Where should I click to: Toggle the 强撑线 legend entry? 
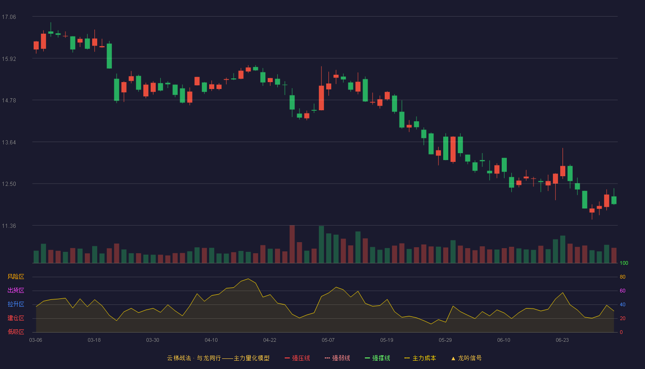coord(377,358)
